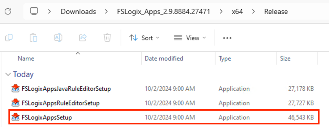This screenshot has height=127, width=329.
Task: Click the FSLogixAppsJavaRuleEditorSetup file icon
Action: pyautogui.click(x=16, y=89)
